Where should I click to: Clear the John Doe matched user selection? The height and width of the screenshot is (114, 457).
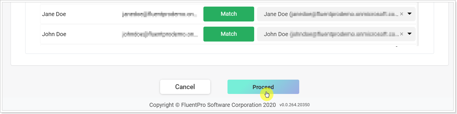(402, 34)
